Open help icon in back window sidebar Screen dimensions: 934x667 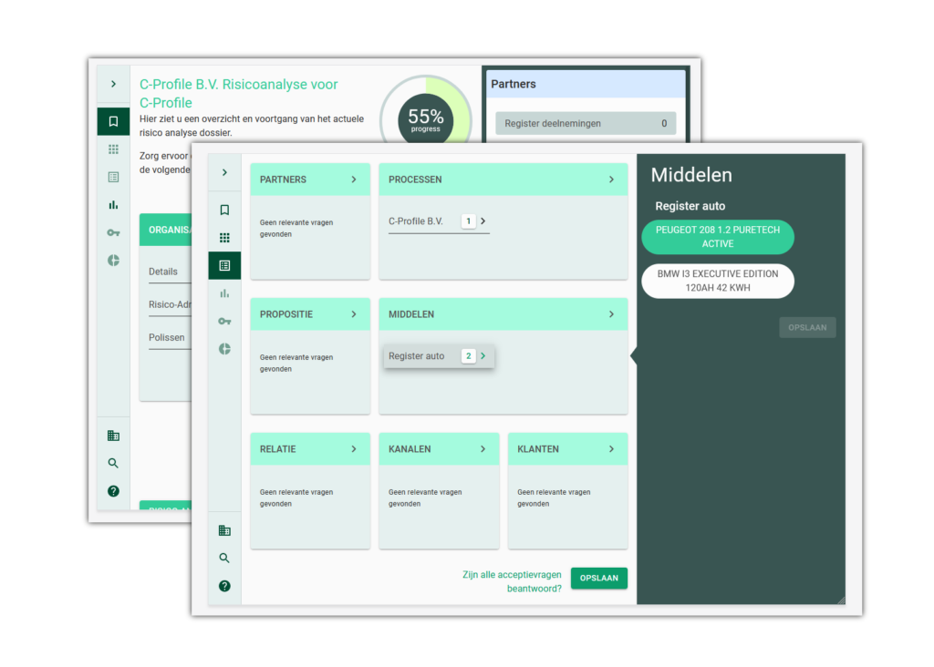click(113, 491)
